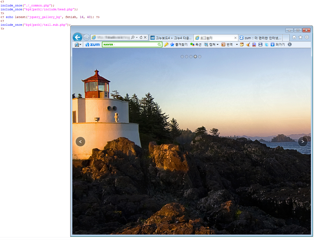Click the browser back arrow button
Viewport: 314px width, 240px height.
77,37
